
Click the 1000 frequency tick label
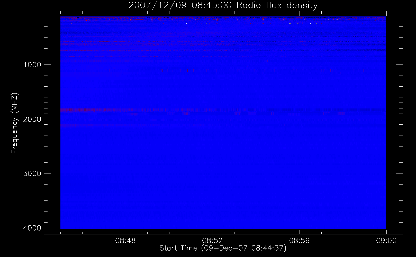click(32, 65)
